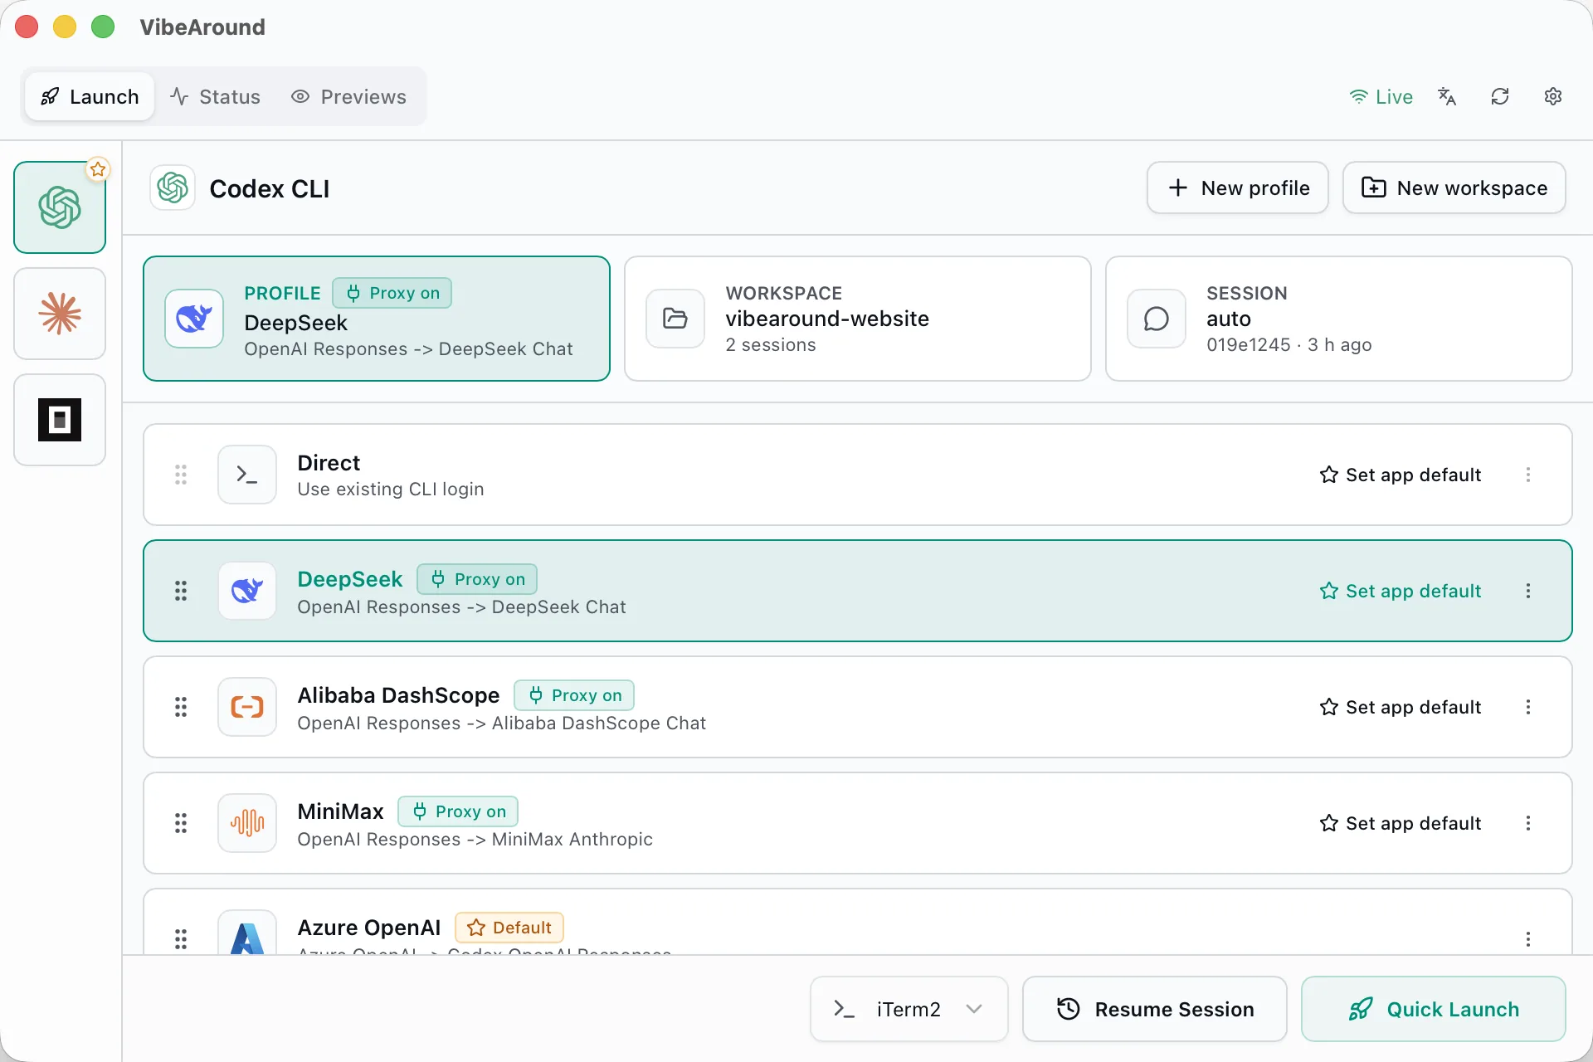The width and height of the screenshot is (1593, 1062).
Task: Click the macOS green zoom window button
Action: 103,27
